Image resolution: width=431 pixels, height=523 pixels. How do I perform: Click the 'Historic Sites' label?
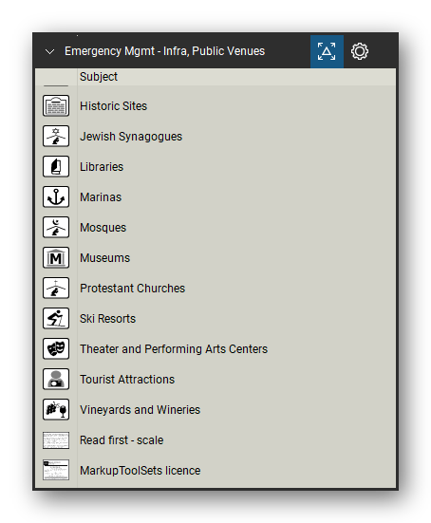pos(113,106)
